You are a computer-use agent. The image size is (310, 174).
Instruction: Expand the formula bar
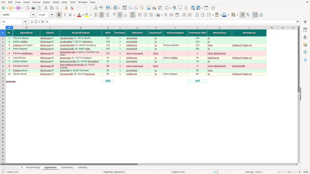point(298,22)
